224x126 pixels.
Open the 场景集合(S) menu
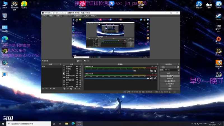78,16
